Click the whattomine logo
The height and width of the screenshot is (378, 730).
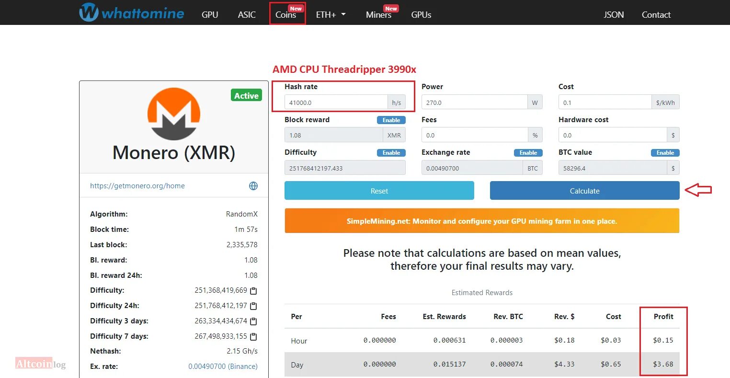coord(132,12)
